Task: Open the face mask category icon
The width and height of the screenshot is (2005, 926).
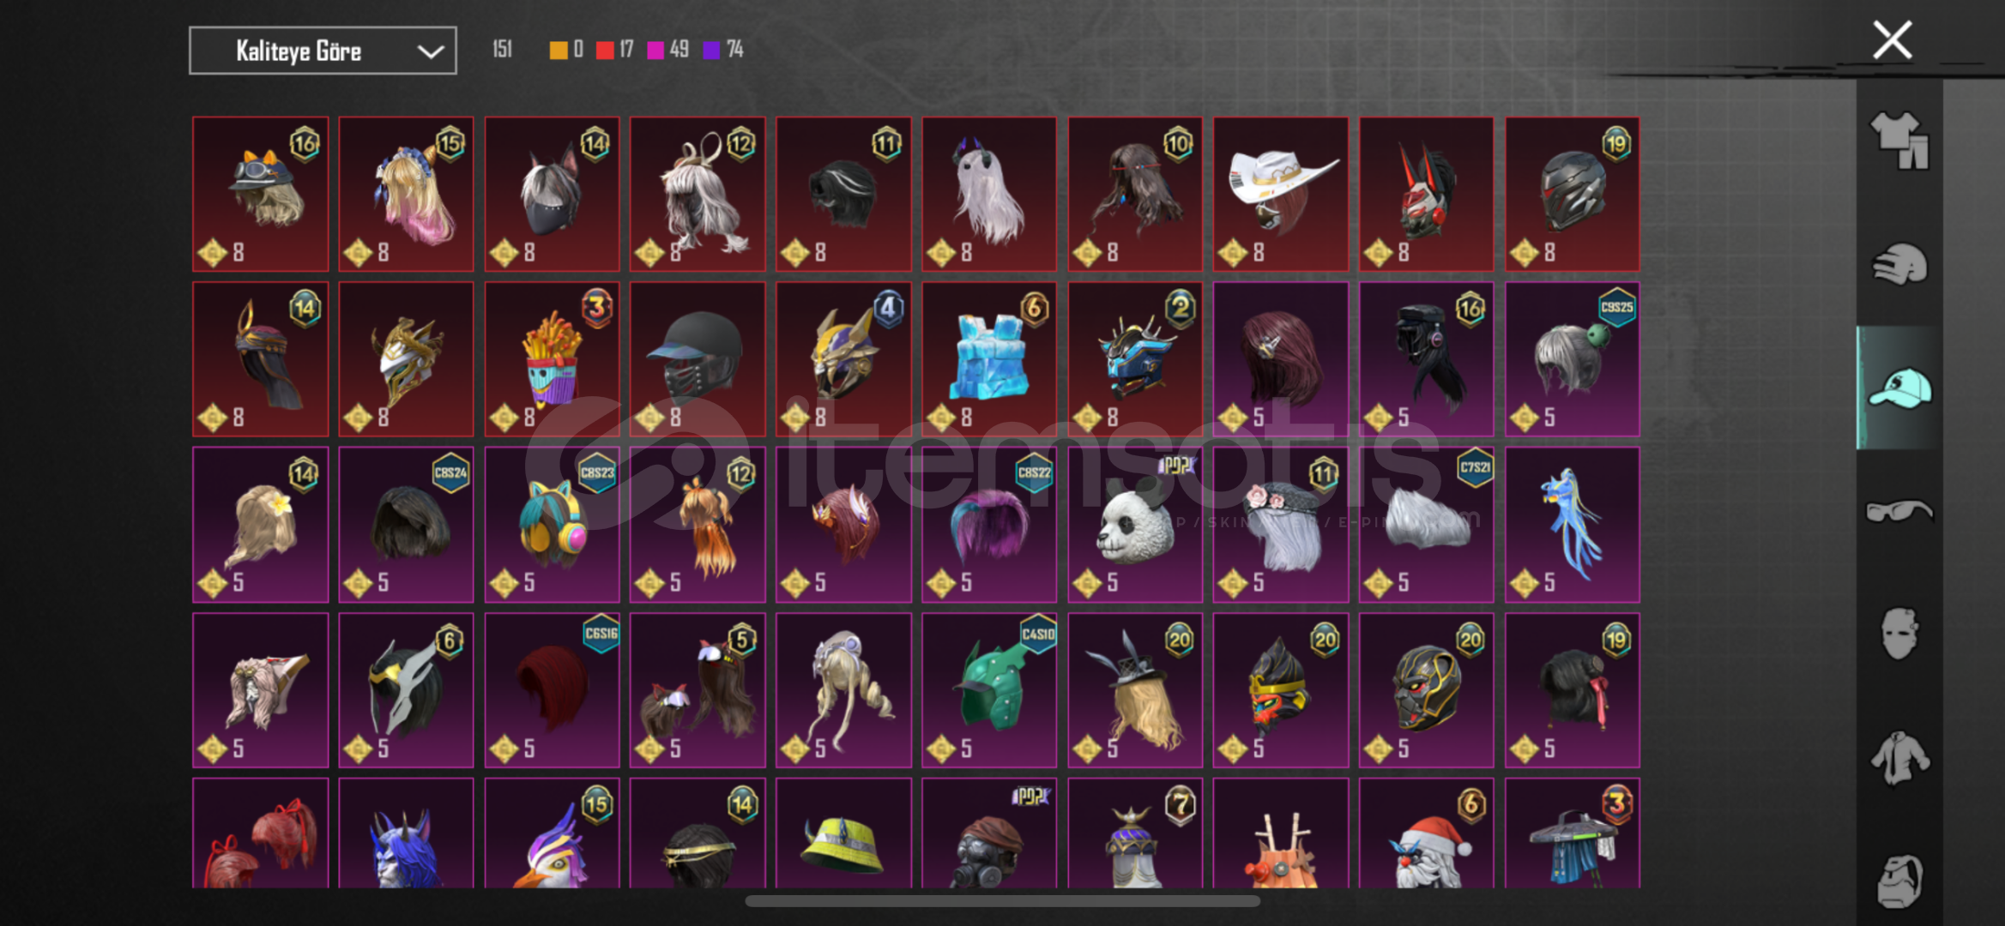Action: [x=1899, y=634]
